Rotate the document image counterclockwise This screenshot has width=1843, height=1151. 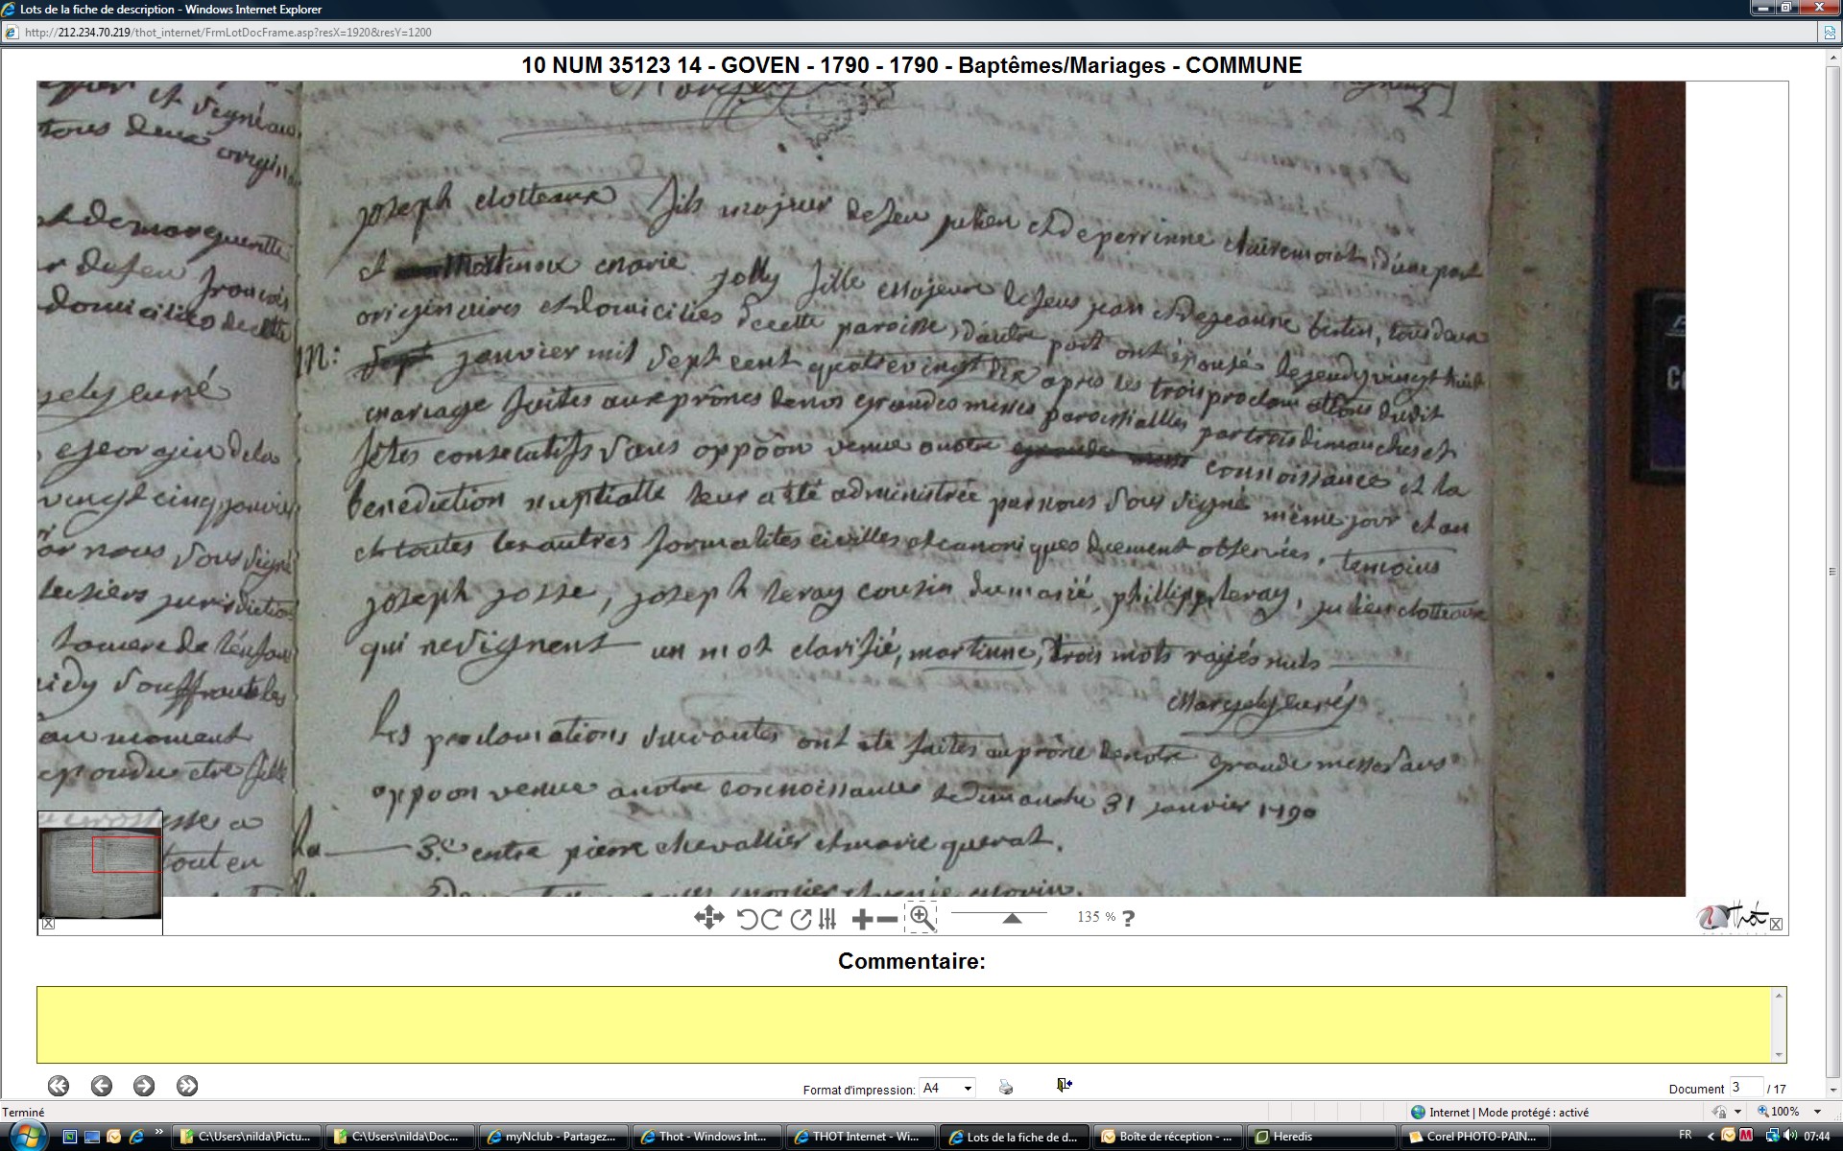[747, 919]
